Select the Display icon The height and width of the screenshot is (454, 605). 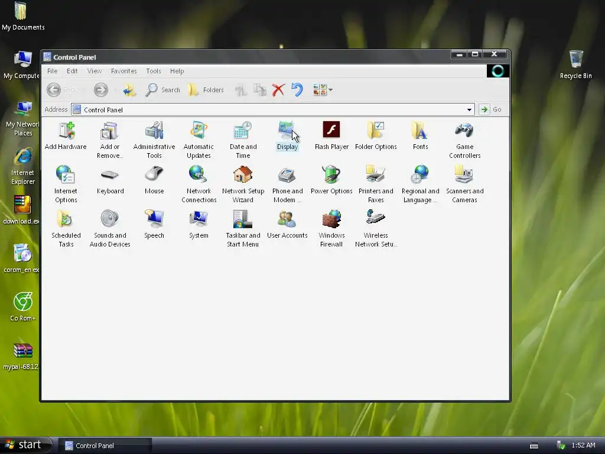[287, 131]
